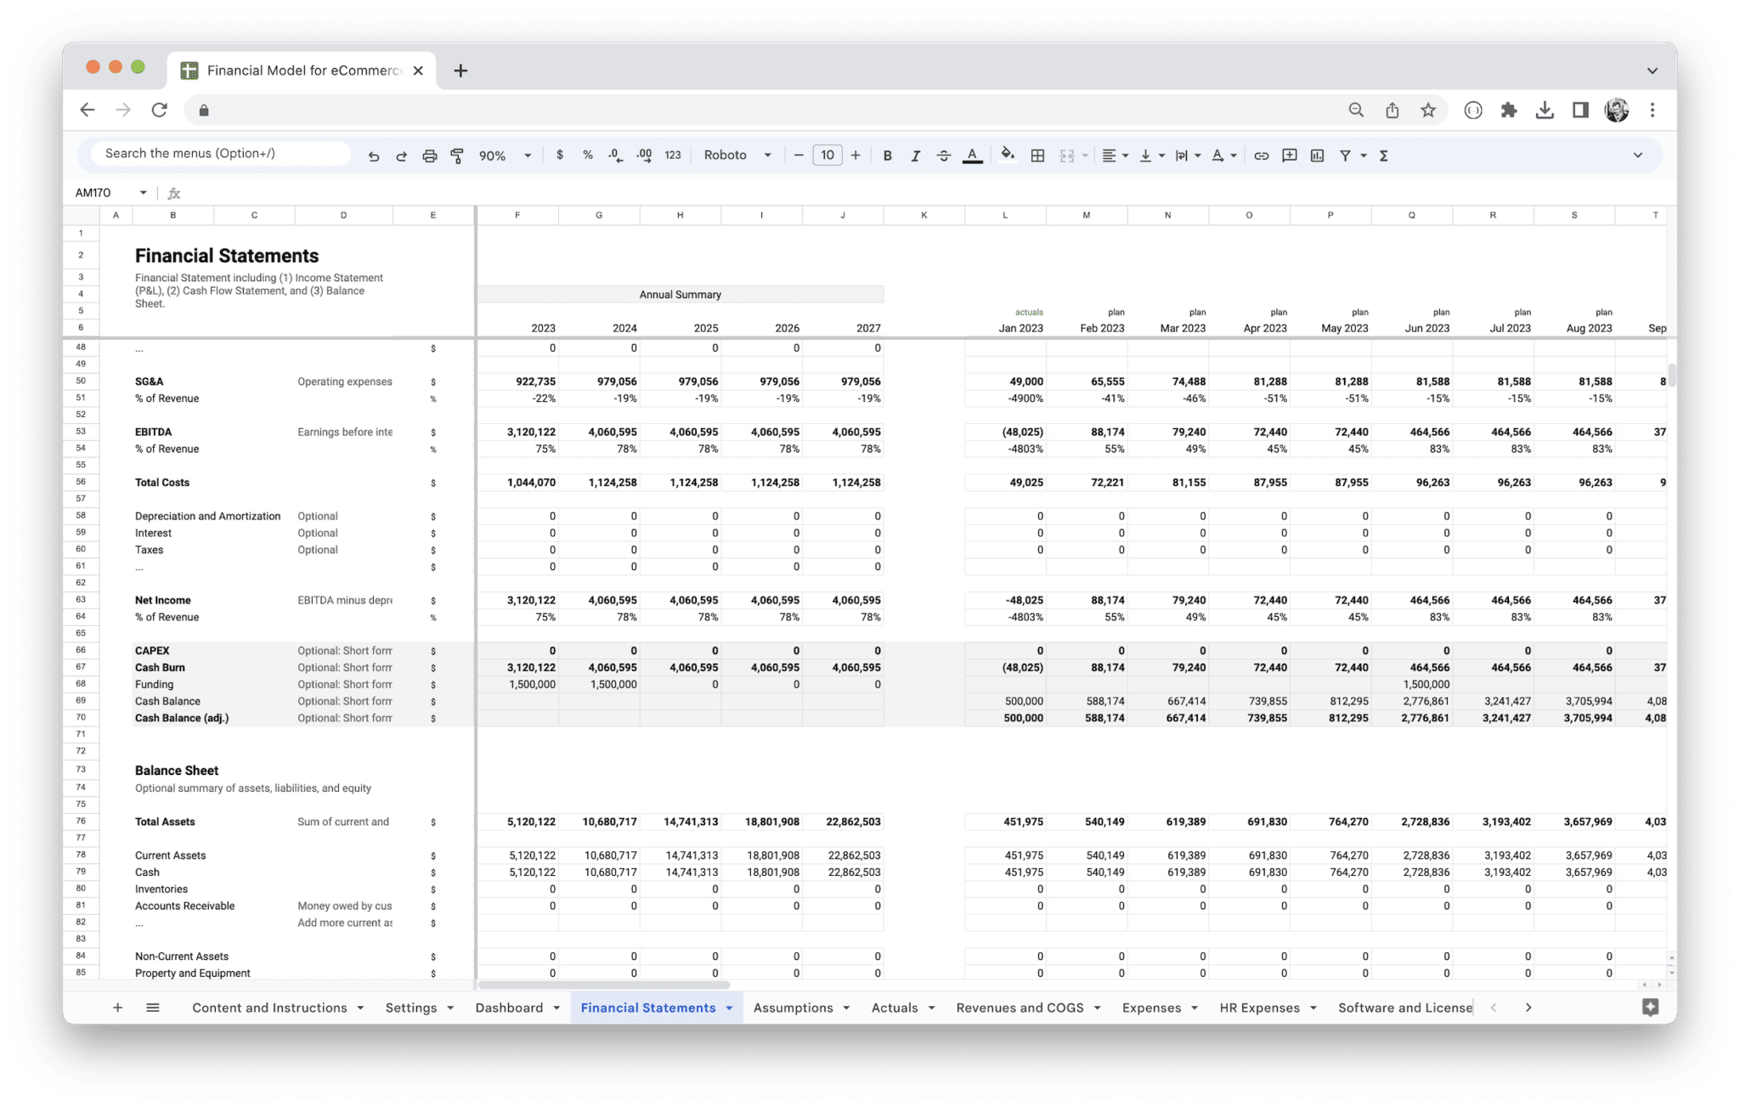
Task: Add a new sheet with the plus button
Action: 118,1007
